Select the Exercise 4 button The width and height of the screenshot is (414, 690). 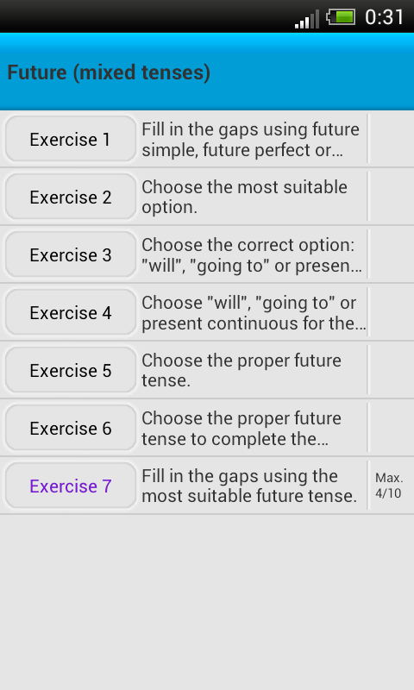point(71,312)
